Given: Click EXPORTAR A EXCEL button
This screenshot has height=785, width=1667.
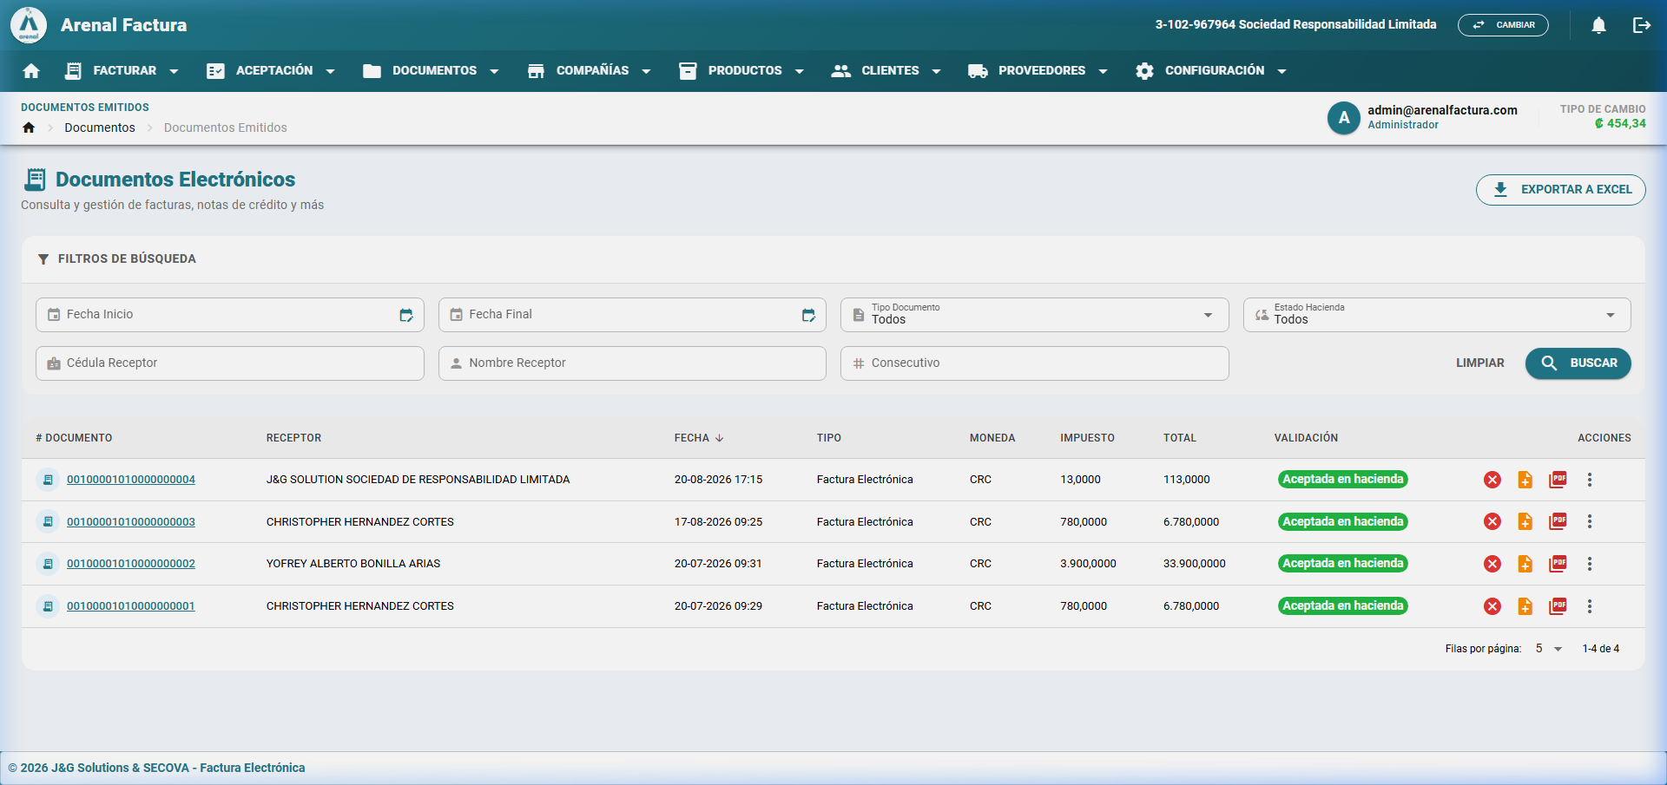Looking at the screenshot, I should coord(1560,190).
